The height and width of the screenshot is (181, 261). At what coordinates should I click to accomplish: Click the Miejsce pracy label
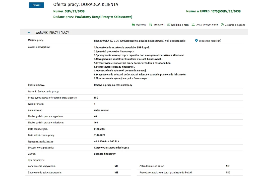tap(36, 40)
